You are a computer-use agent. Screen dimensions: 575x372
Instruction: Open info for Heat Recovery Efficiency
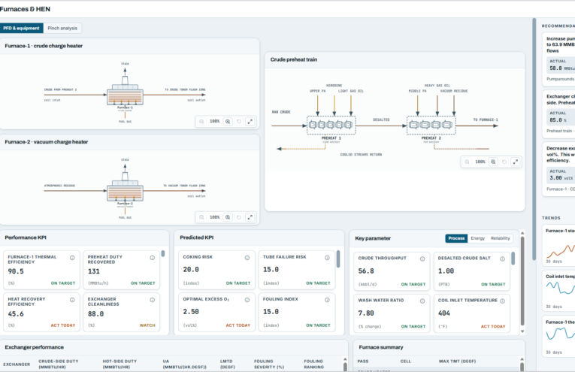[x=72, y=300]
